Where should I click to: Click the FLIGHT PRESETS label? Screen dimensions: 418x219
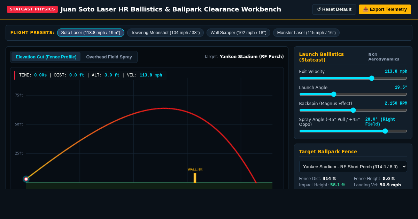tap(32, 33)
